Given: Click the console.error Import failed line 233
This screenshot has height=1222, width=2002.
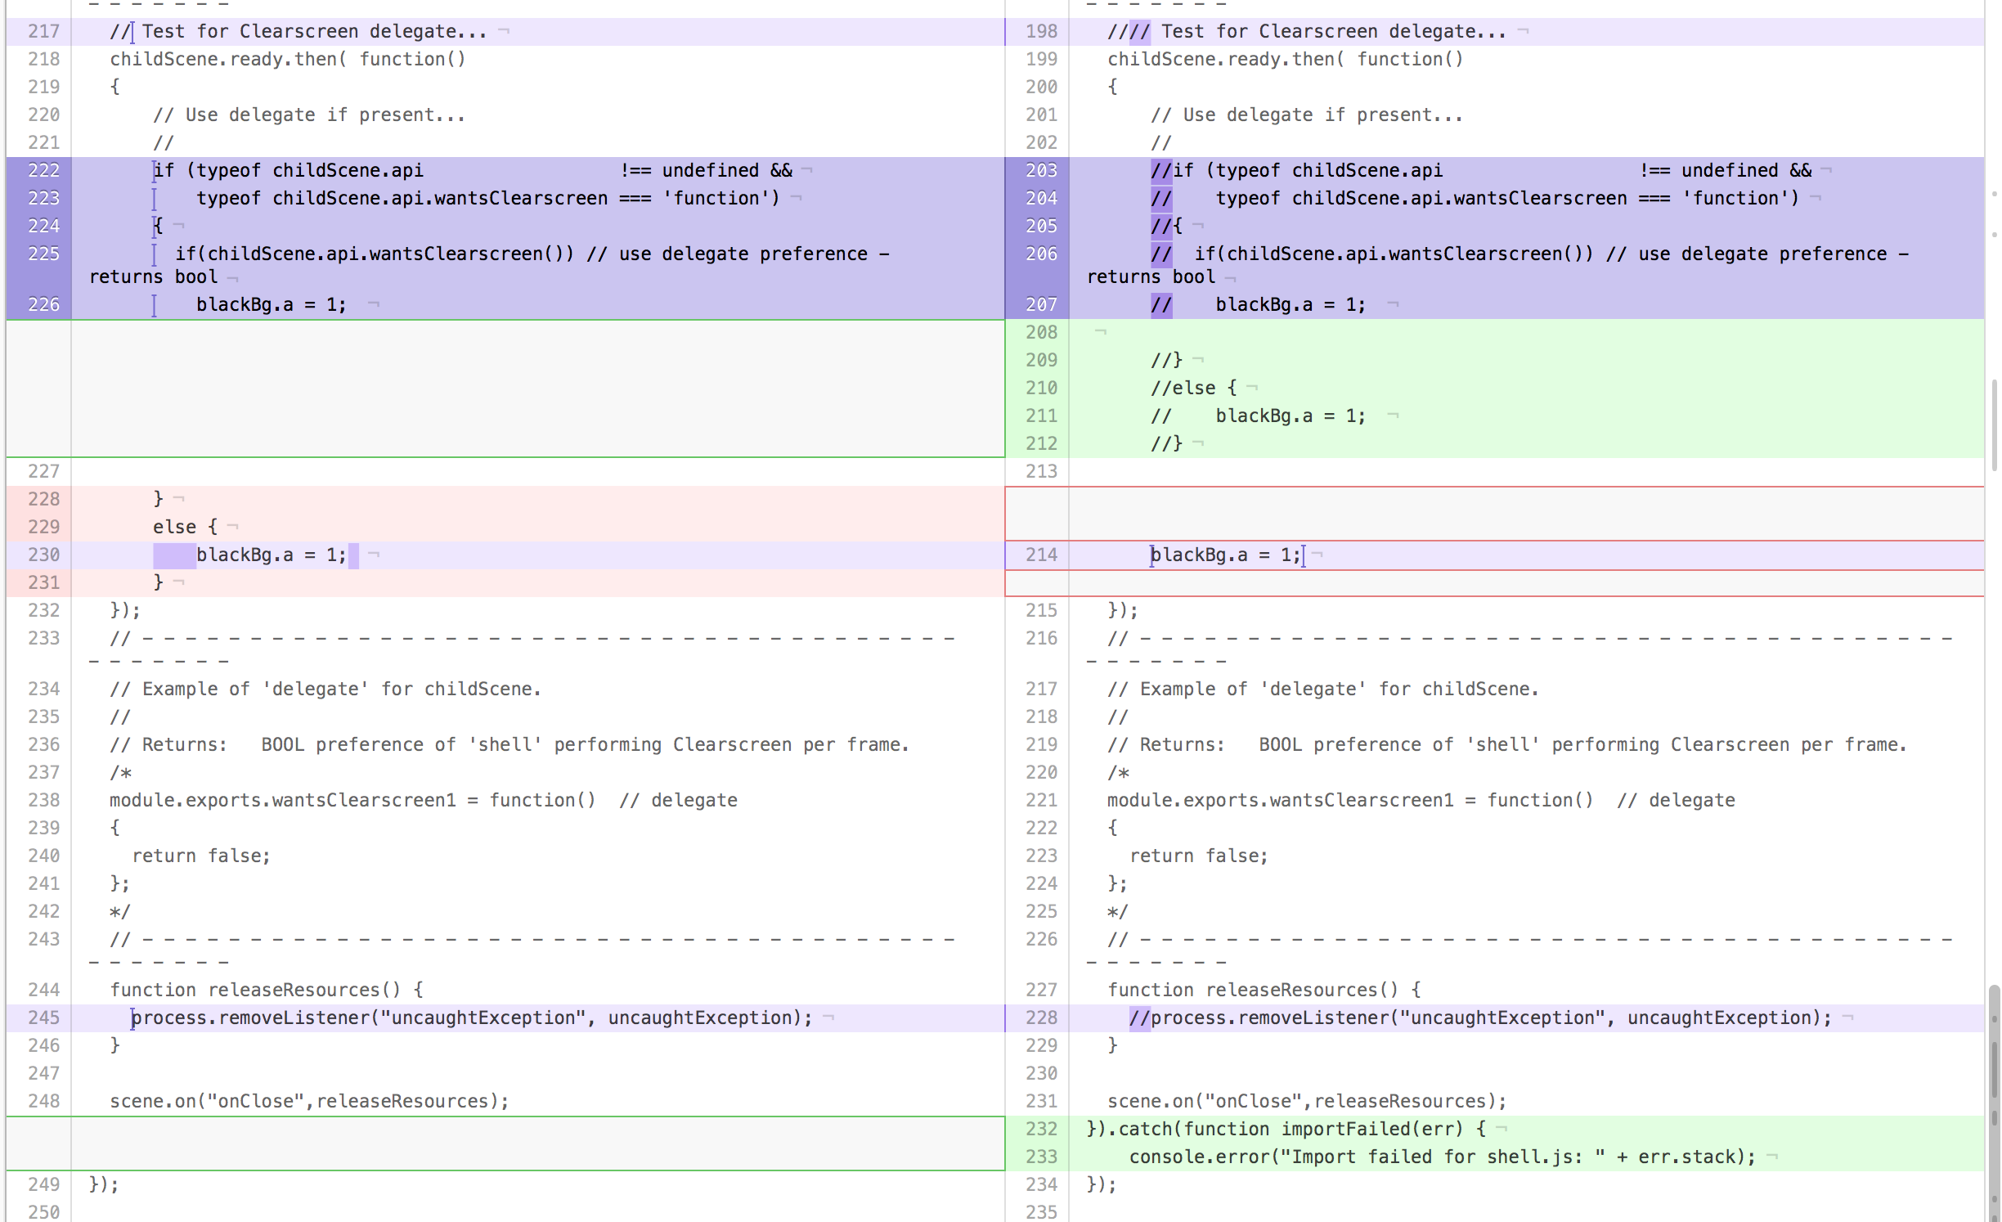Looking at the screenshot, I should [1442, 1157].
